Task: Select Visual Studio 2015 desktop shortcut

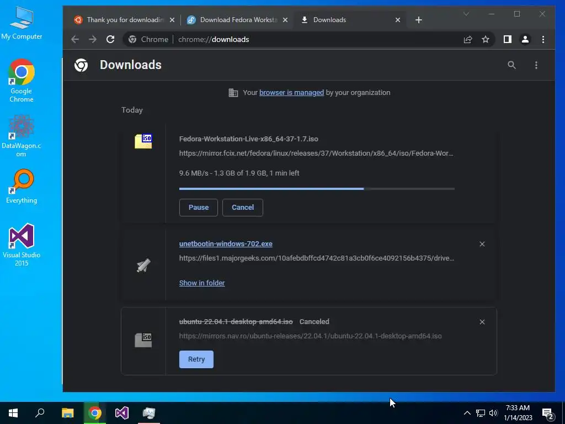Action: tap(22, 245)
